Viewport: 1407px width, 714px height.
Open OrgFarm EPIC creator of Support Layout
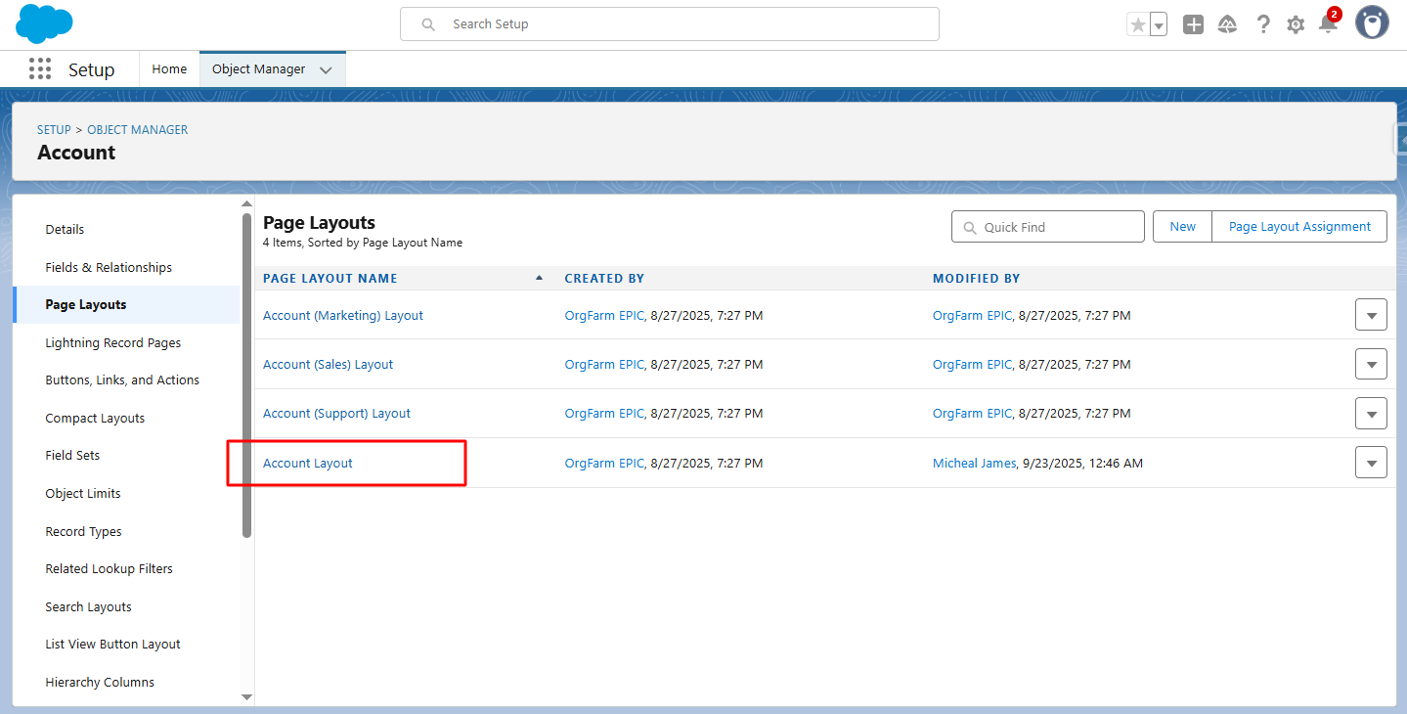pos(604,414)
